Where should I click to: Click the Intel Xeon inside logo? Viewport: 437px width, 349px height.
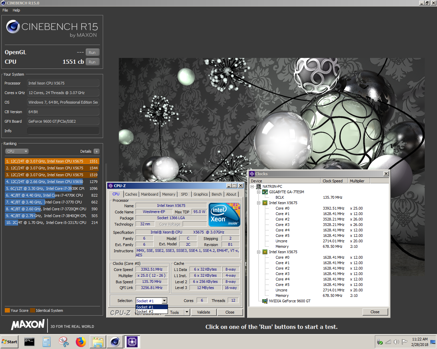[x=224, y=215]
